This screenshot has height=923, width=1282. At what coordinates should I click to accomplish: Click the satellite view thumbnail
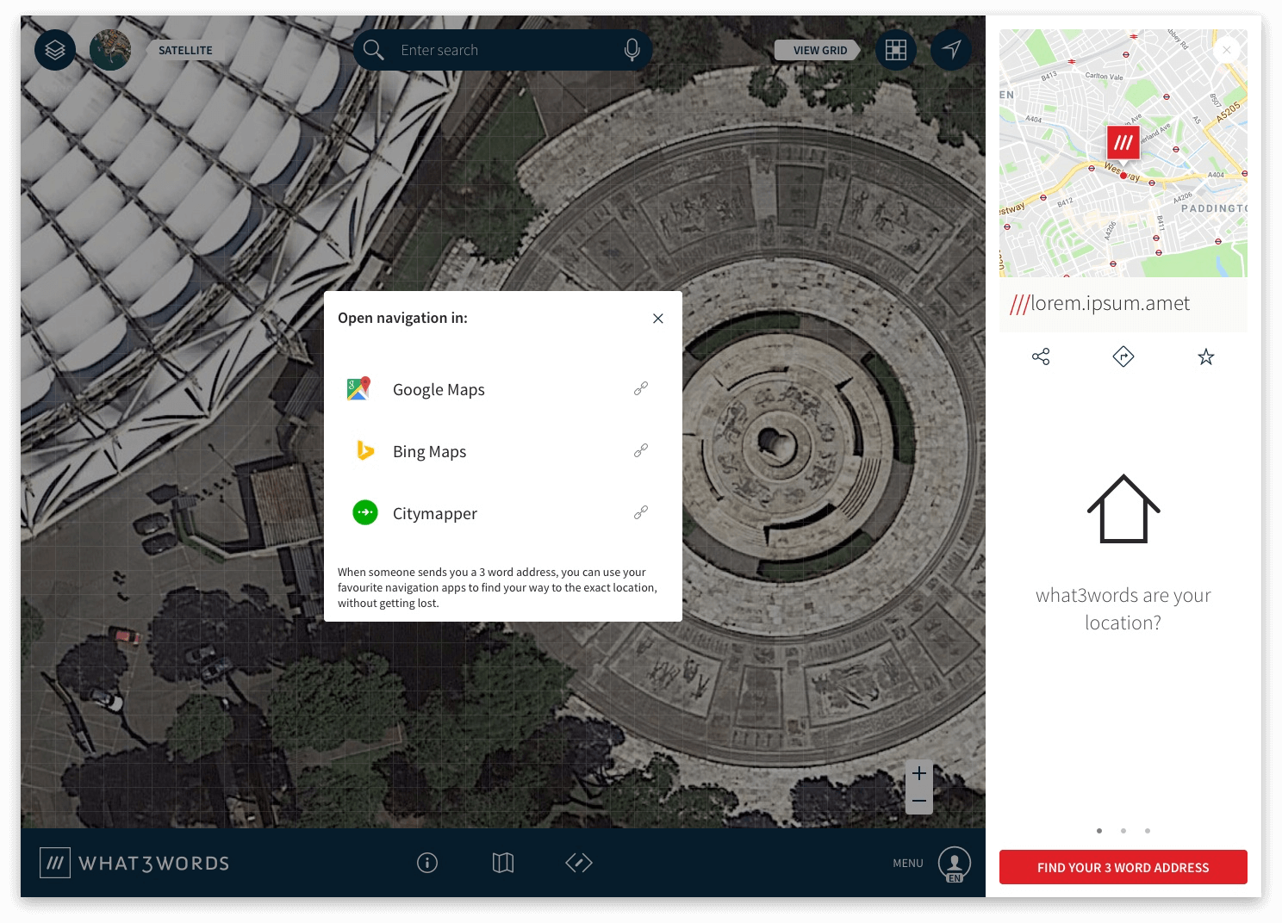[110, 50]
